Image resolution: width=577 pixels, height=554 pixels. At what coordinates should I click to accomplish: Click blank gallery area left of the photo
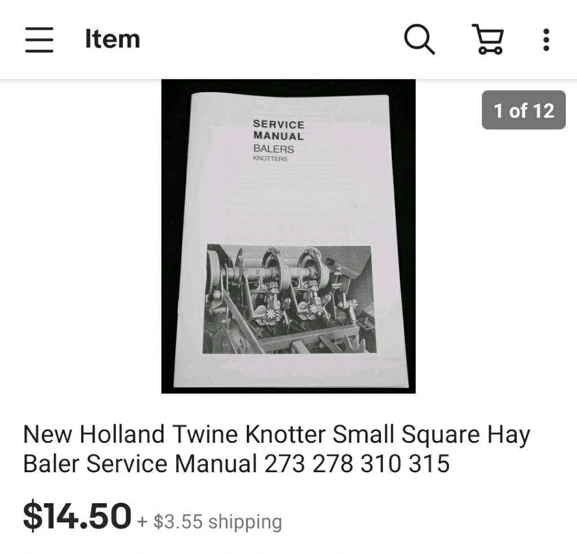(x=81, y=236)
